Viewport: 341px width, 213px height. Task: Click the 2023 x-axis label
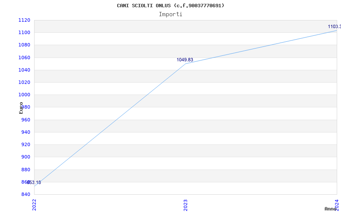point(185,205)
